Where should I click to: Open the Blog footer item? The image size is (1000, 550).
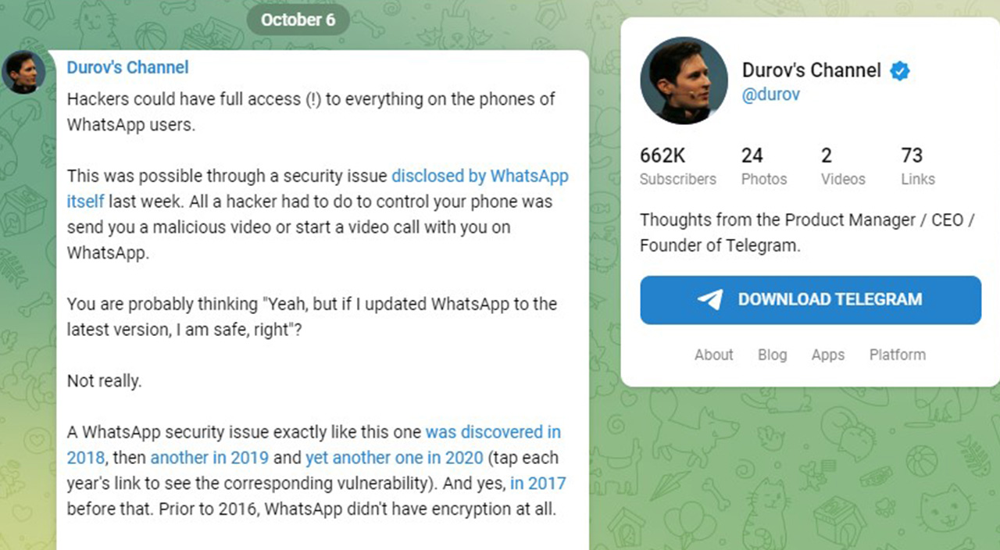coord(772,355)
